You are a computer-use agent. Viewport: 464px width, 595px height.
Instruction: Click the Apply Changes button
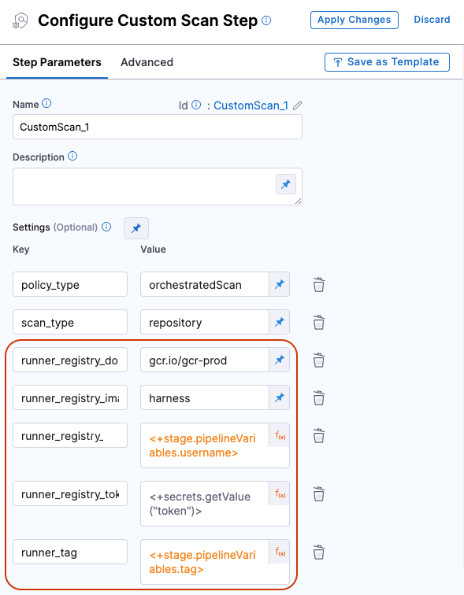click(x=354, y=20)
